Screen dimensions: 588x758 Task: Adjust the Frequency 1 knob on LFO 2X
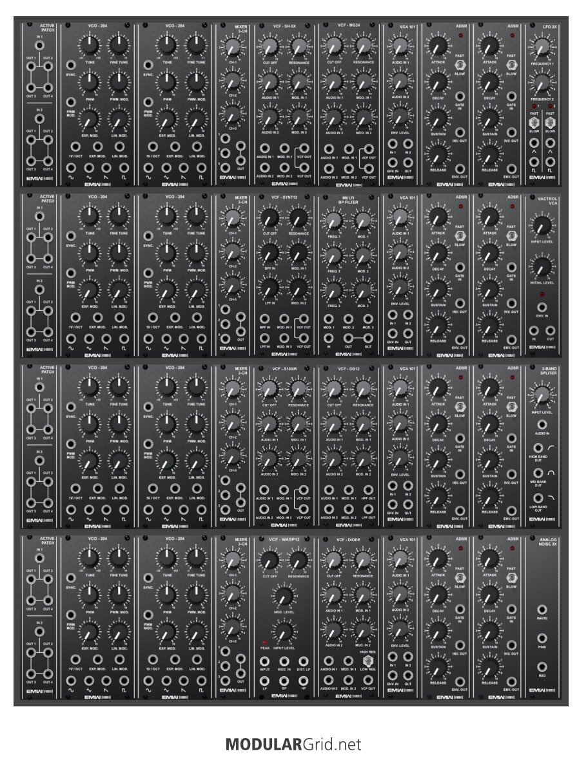[542, 48]
